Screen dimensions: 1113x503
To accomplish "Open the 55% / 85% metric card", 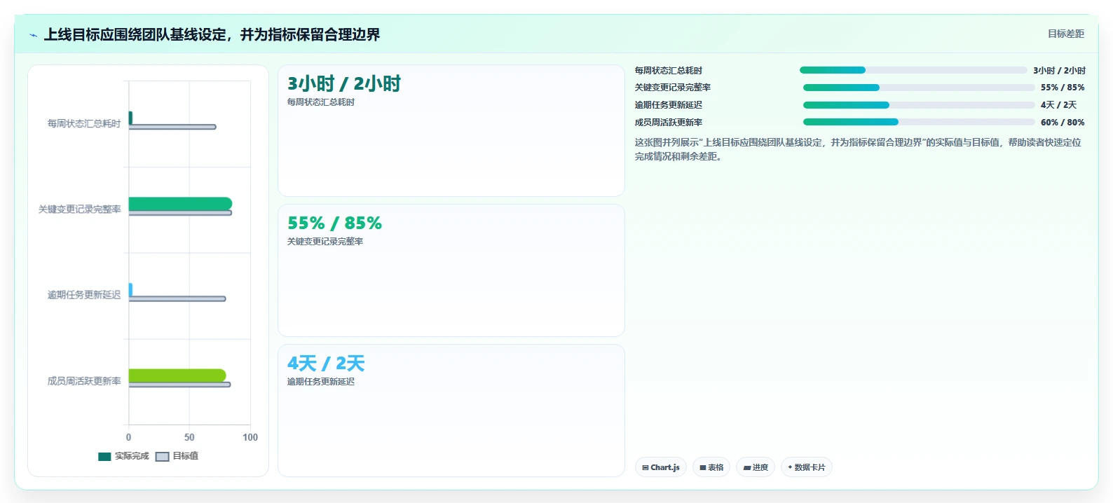I will [x=451, y=270].
